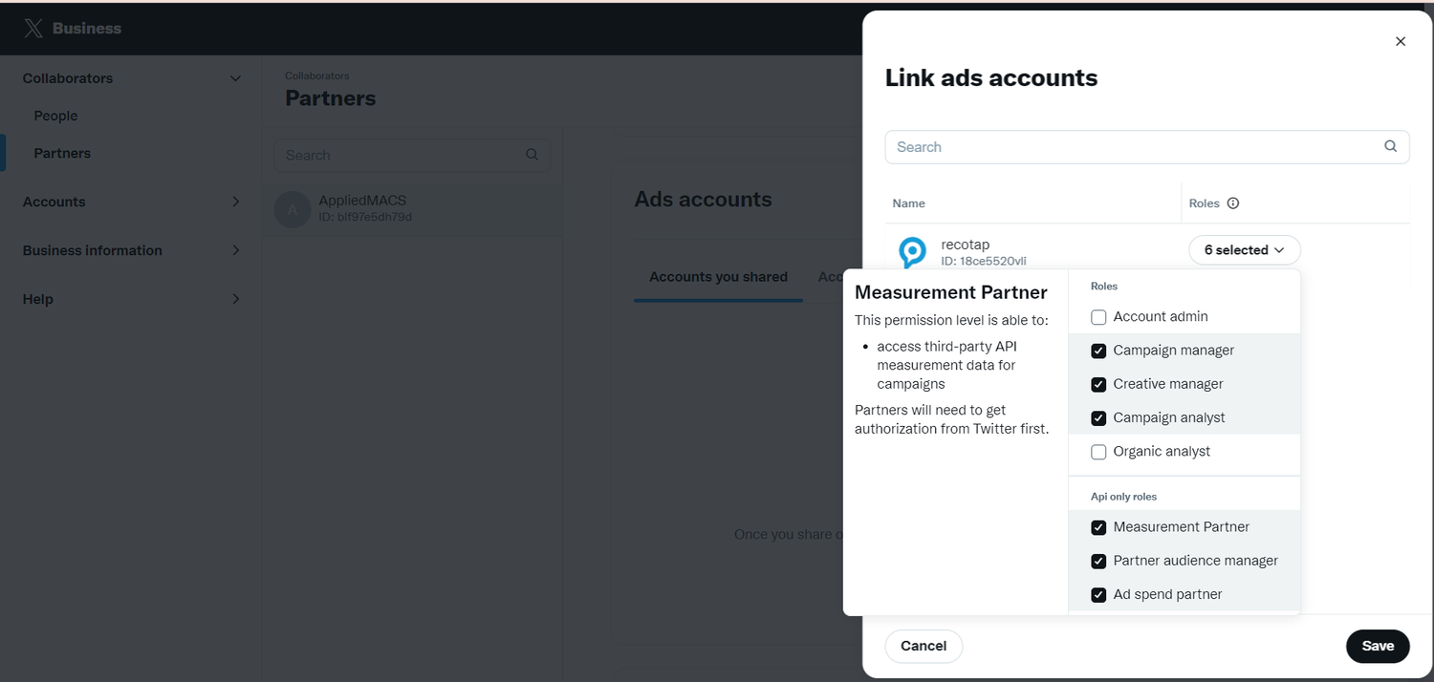Close the Link ads accounts dialog

click(1401, 41)
